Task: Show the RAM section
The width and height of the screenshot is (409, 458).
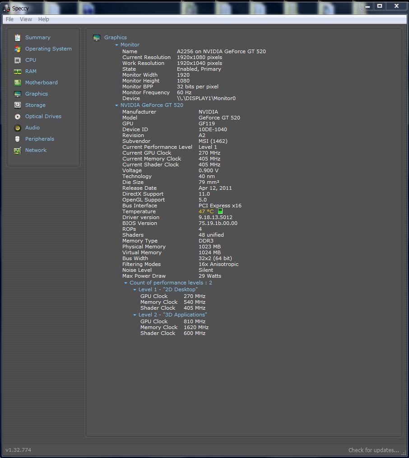Action: pyautogui.click(x=31, y=71)
